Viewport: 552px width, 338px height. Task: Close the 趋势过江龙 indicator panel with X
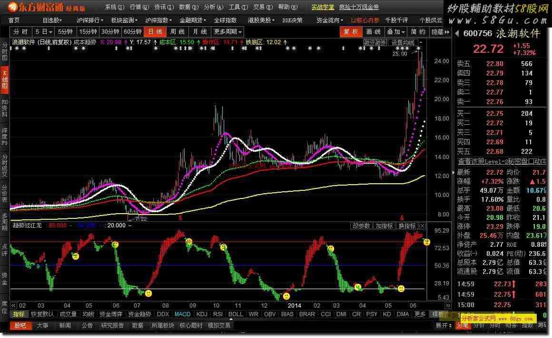tap(422, 226)
